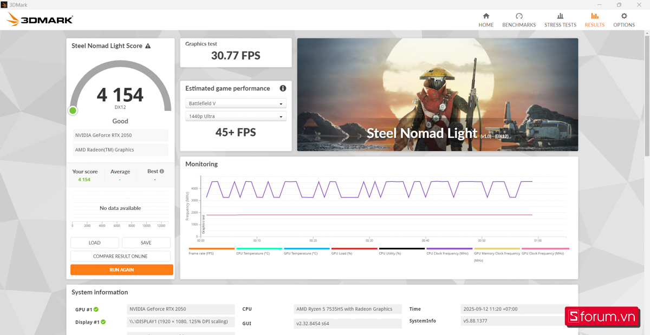The image size is (650, 335).
Task: Toggle Frame rate (FPS) legend orange swatch
Action: click(211, 248)
